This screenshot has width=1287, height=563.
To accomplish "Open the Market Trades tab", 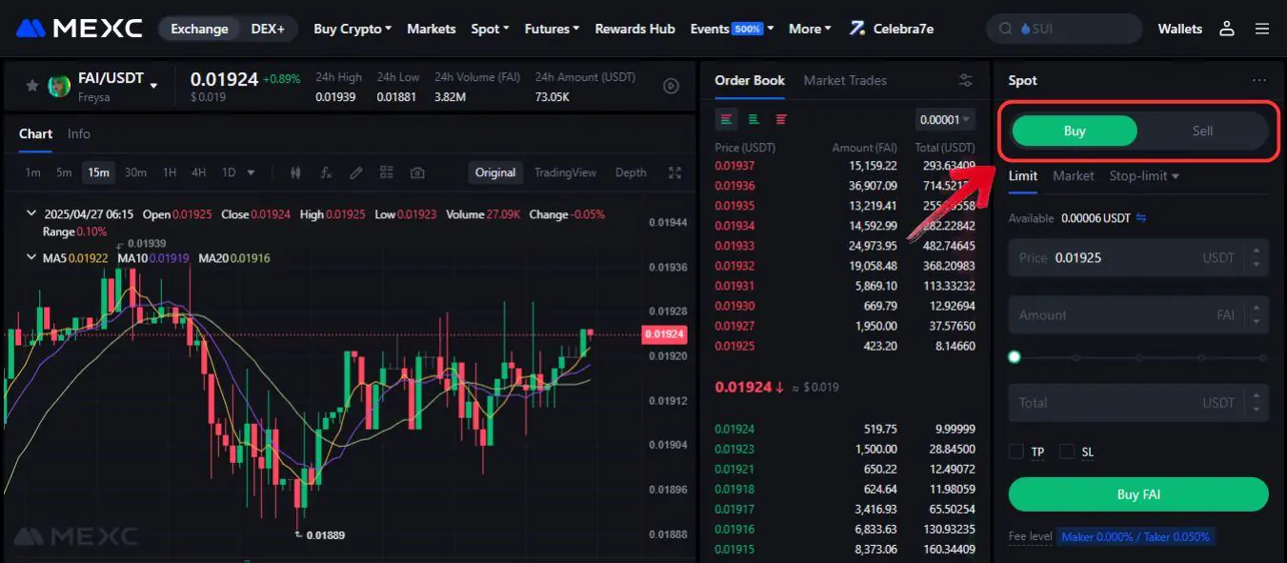I will [x=845, y=81].
